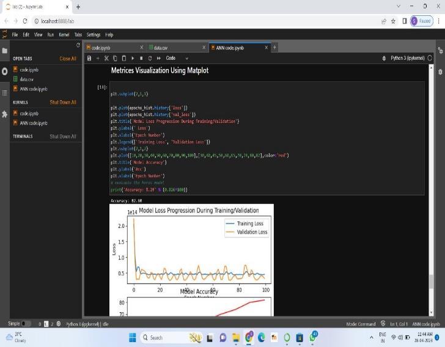Open the Tabs menu
Viewport: 445px width, 347px height.
(78, 35)
